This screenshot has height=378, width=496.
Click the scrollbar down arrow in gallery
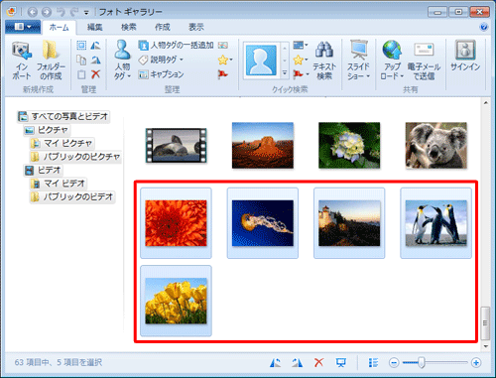[485, 346]
